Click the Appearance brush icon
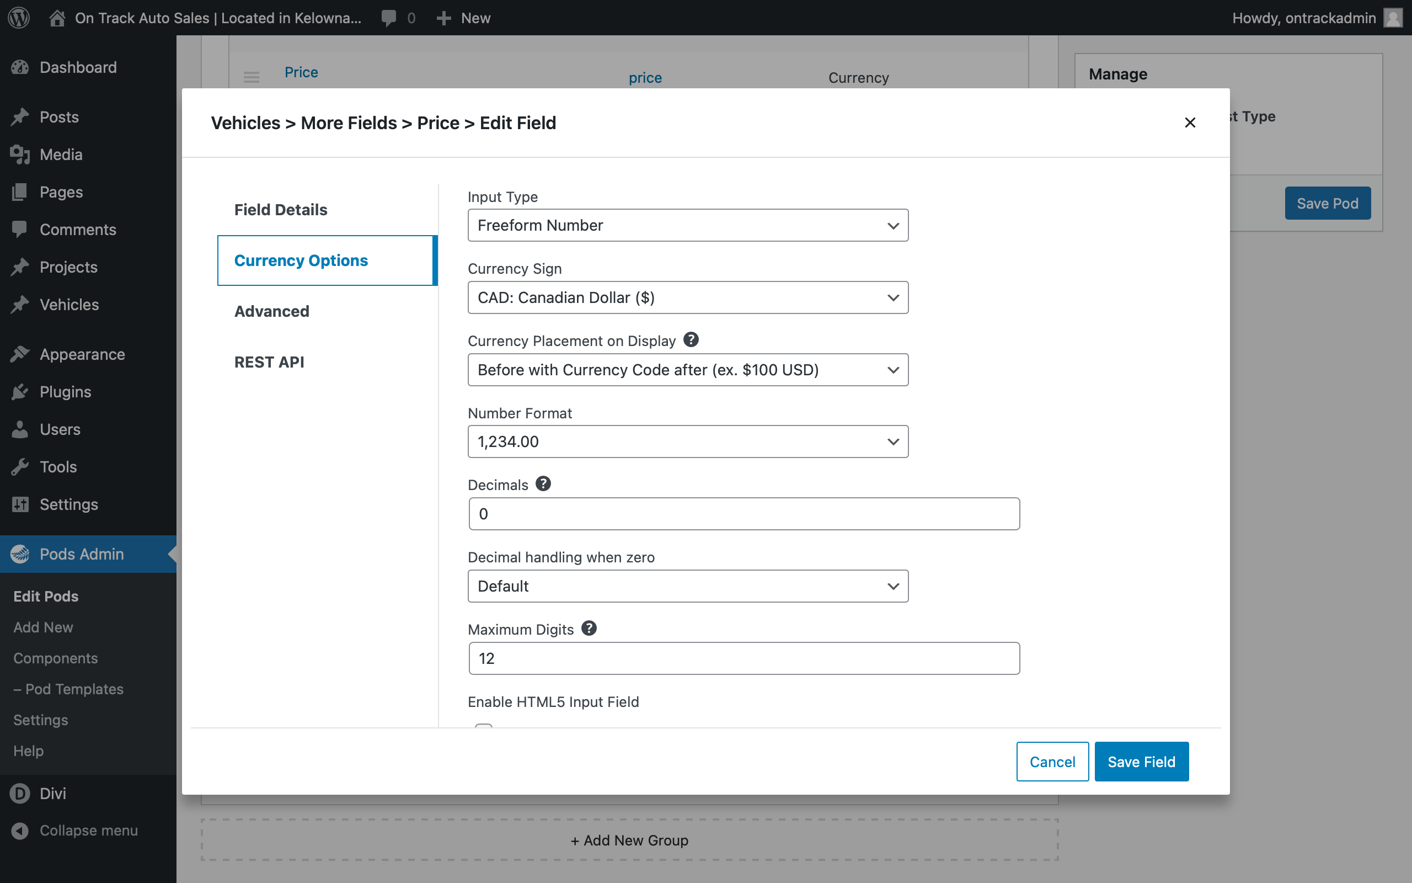The width and height of the screenshot is (1412, 883). tap(20, 354)
